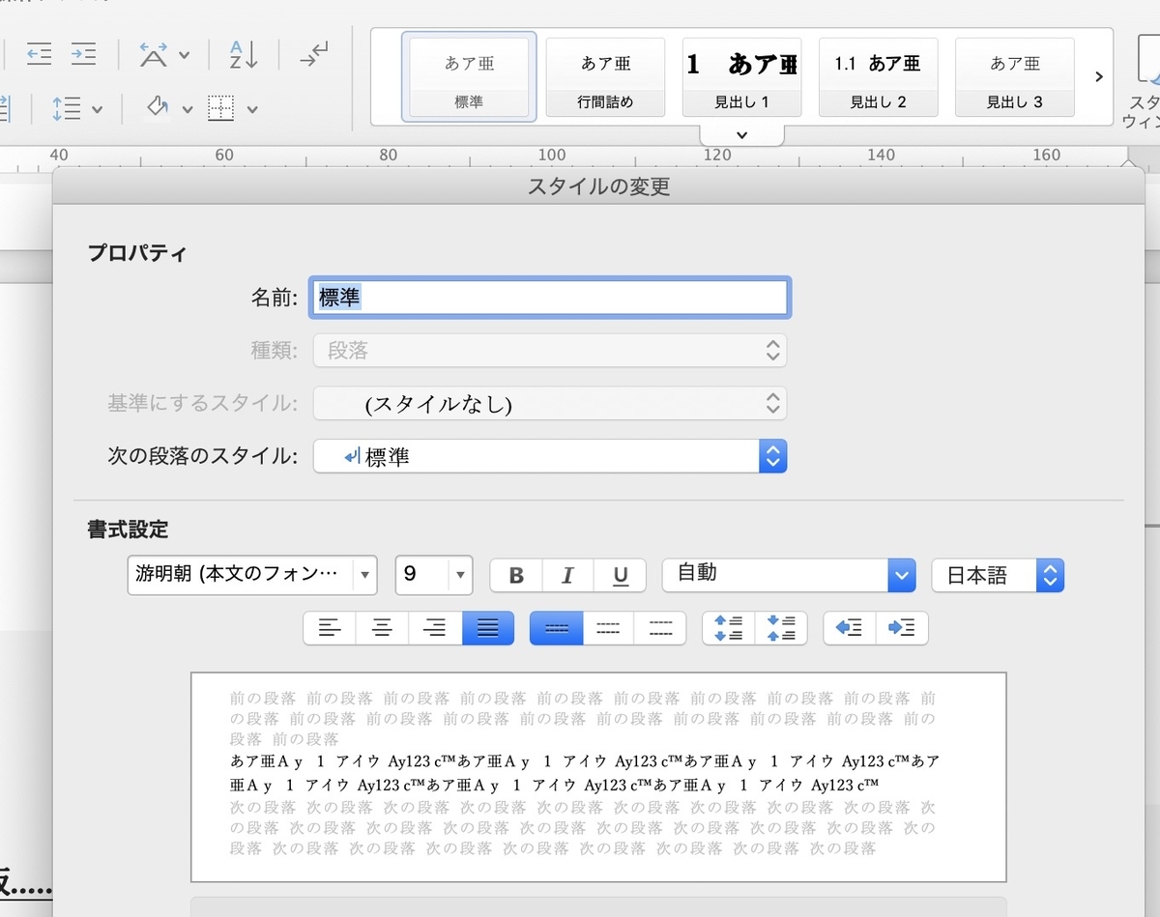Click the shading paint bucket icon
The width and height of the screenshot is (1160, 917).
pos(158,107)
